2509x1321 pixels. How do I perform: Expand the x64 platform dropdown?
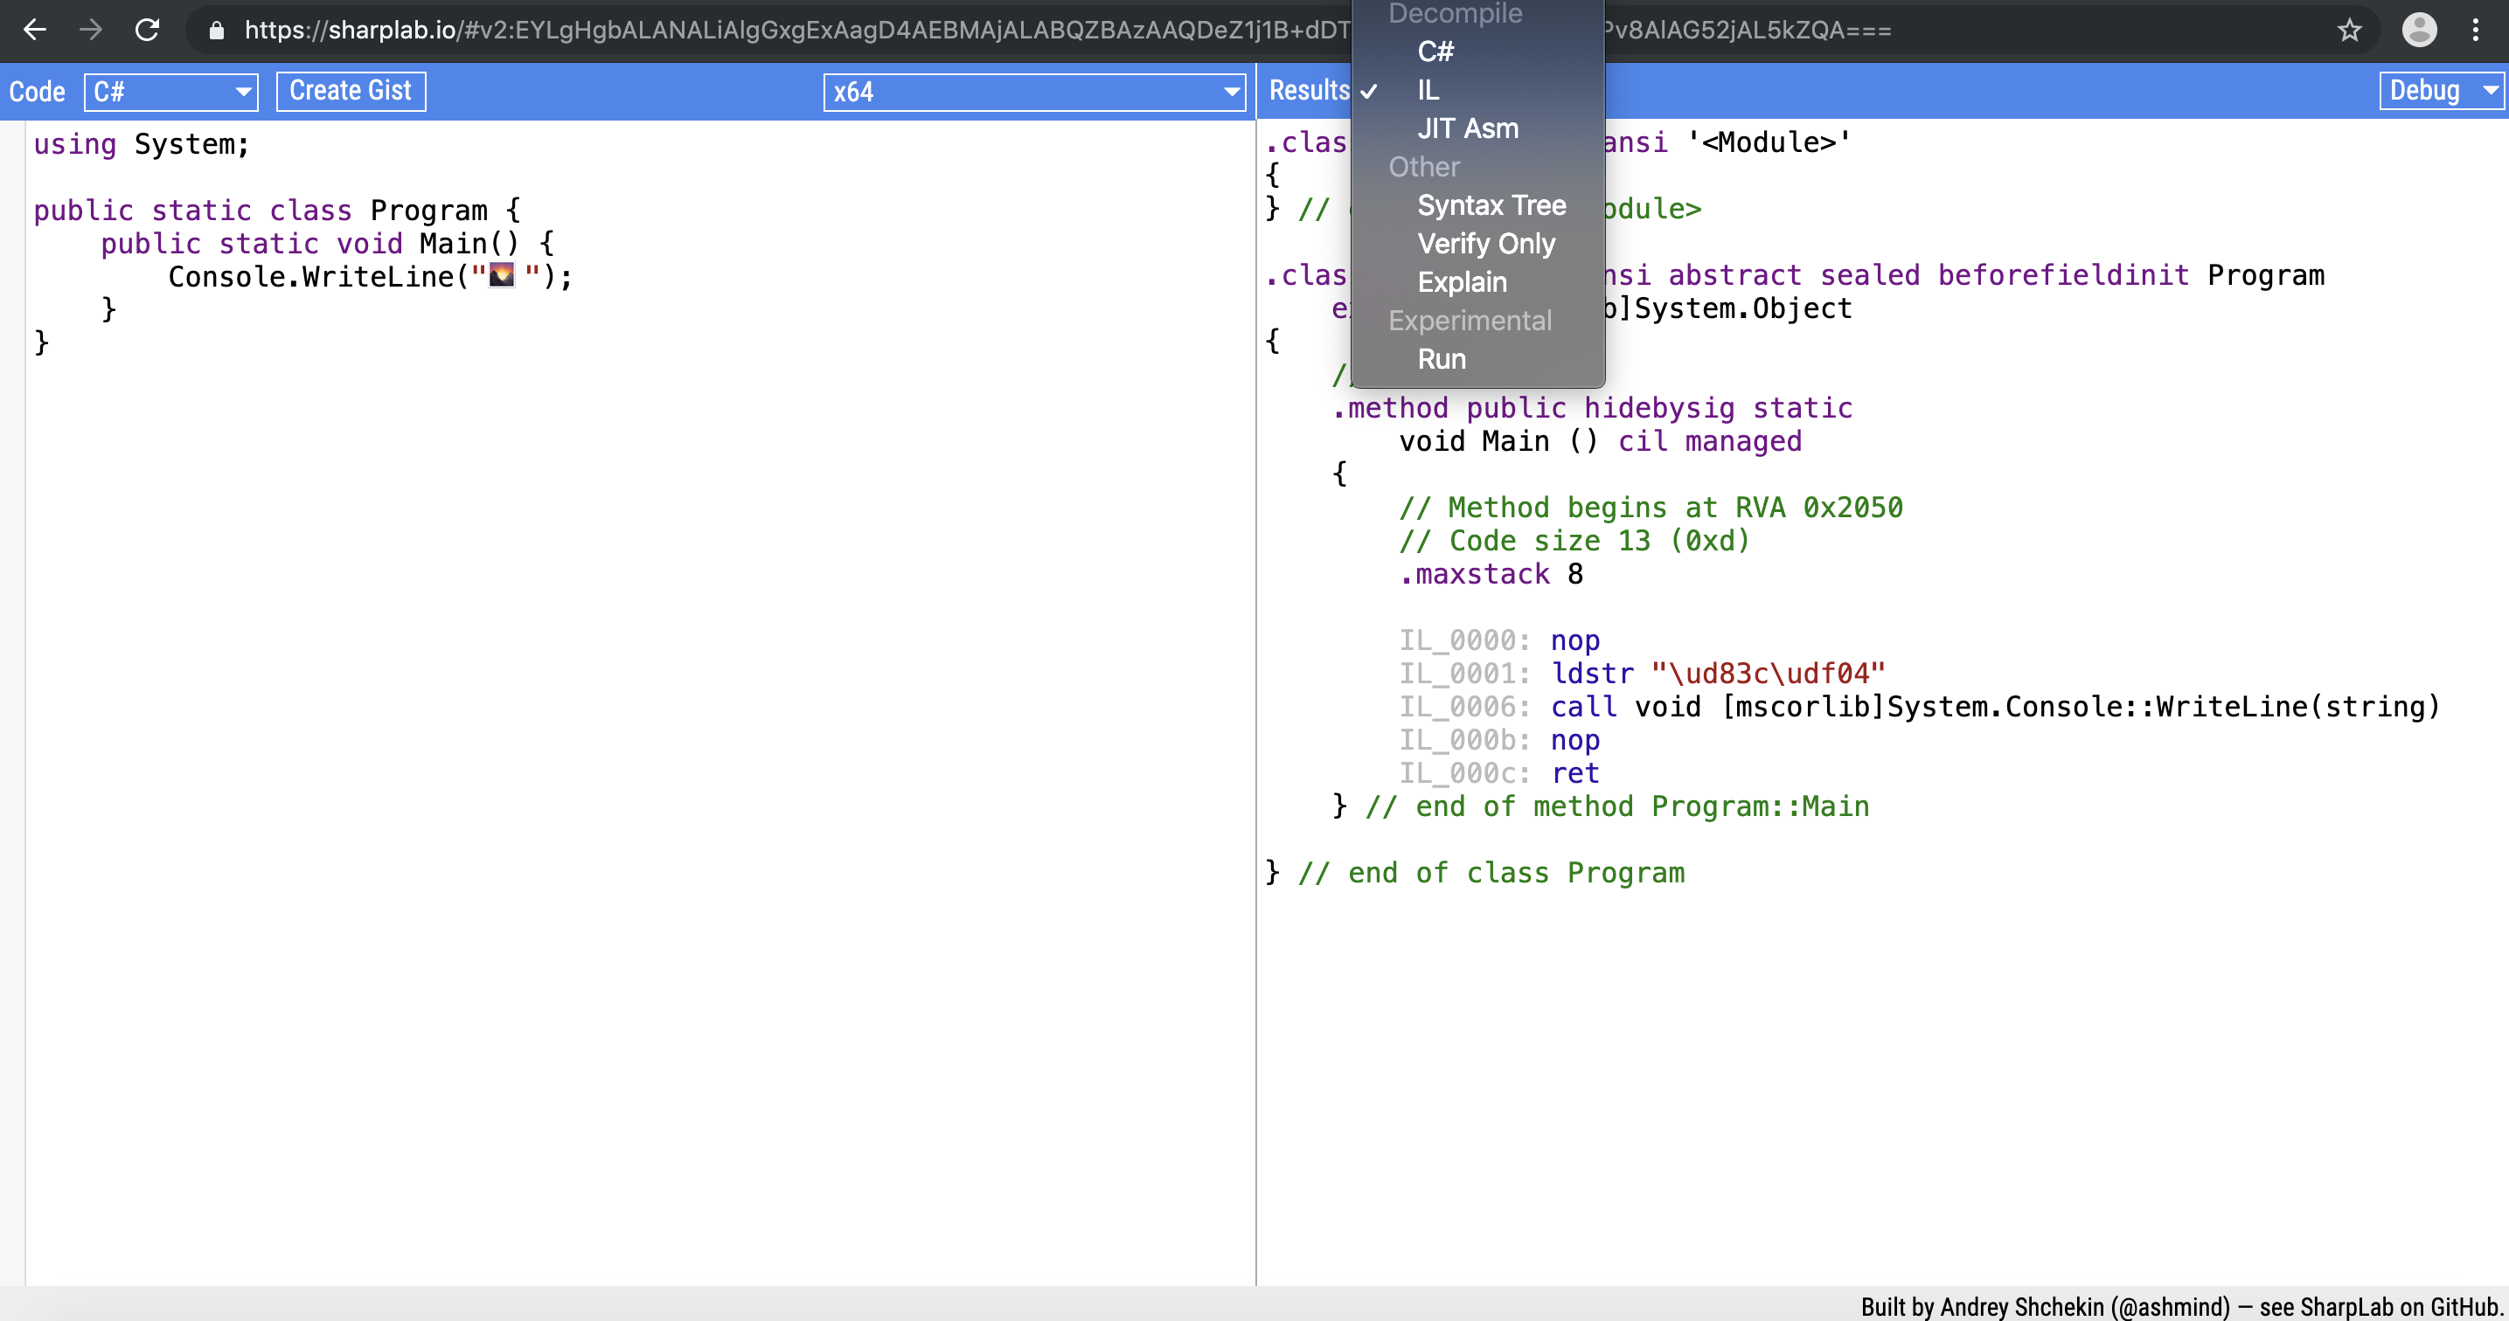1034,92
